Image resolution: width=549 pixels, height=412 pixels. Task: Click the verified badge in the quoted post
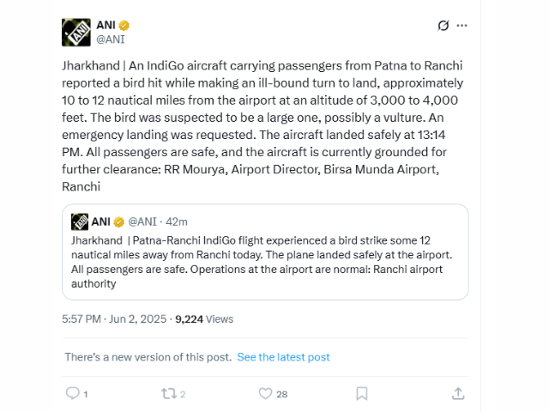[x=120, y=222]
